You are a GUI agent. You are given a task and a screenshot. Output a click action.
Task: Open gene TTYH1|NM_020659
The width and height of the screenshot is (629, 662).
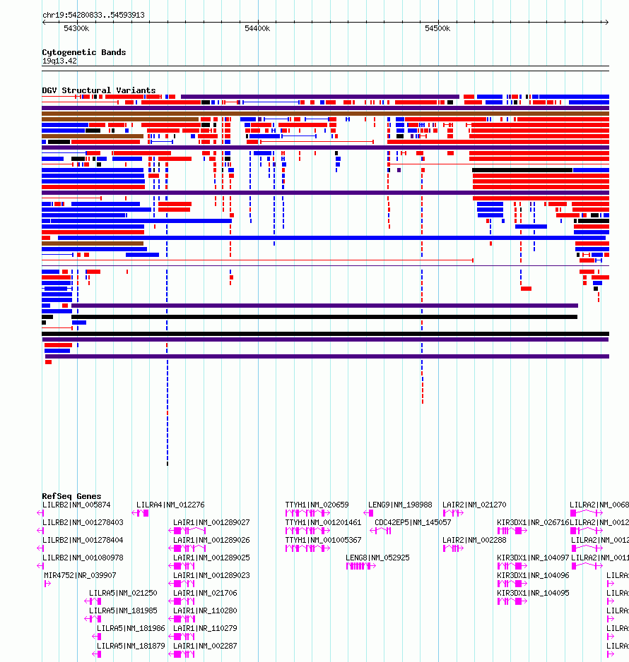click(317, 505)
